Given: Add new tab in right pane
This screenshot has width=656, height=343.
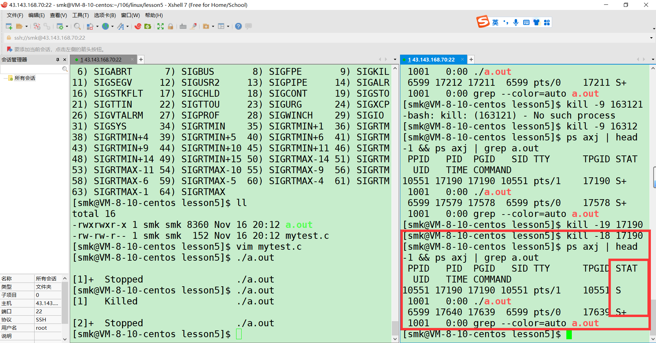Looking at the screenshot, I should 471,59.
